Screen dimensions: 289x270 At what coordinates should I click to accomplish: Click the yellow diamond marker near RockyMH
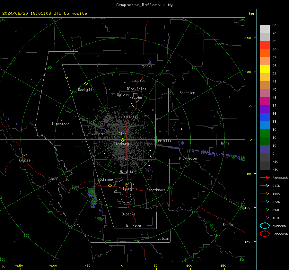[86, 84]
